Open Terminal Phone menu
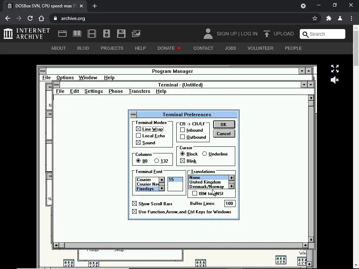Image resolution: width=359 pixels, height=269 pixels. click(116, 91)
